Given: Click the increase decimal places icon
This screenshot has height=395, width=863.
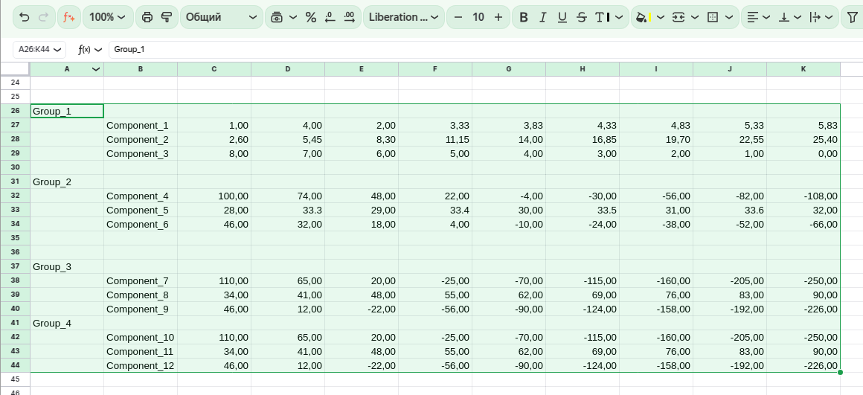Looking at the screenshot, I should [349, 17].
